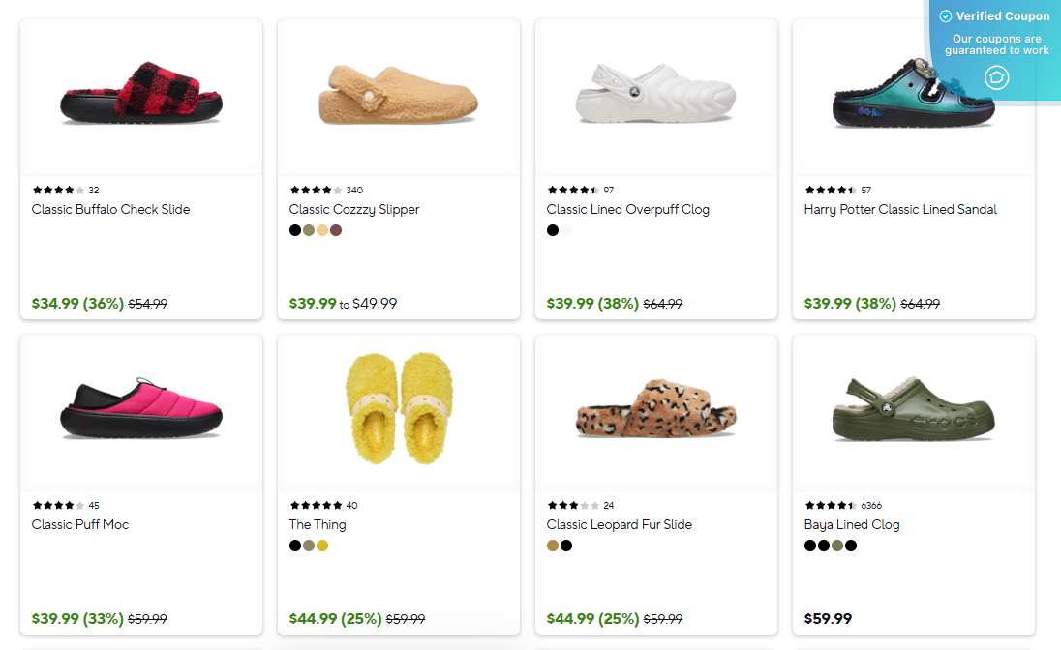Select the white swatch for Classic Lined Overpuff Clog
This screenshot has width=1061, height=650.
point(565,230)
